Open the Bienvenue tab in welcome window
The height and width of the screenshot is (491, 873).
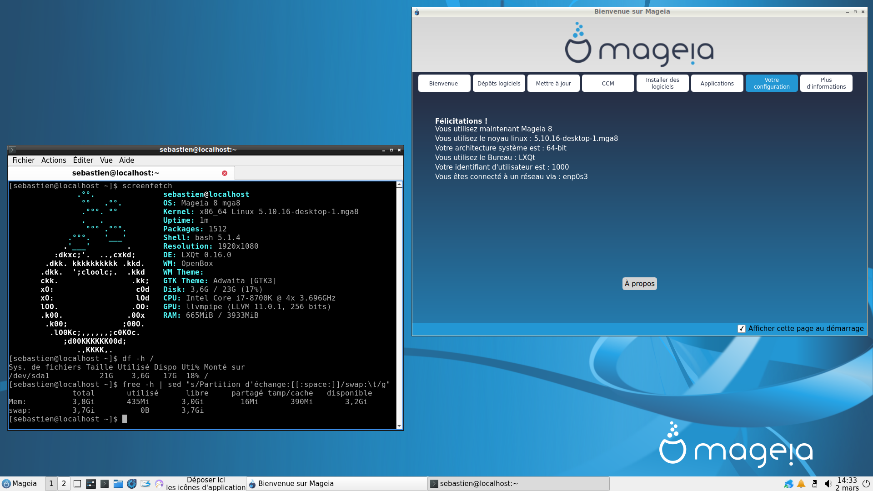tap(444, 83)
